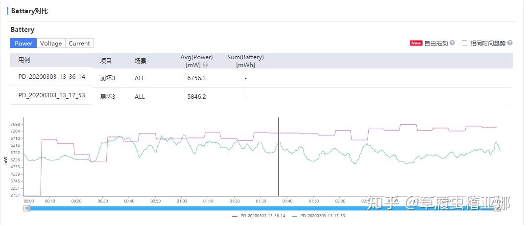Click the red New badge icon
This screenshot has height=225, width=524.
click(x=416, y=43)
